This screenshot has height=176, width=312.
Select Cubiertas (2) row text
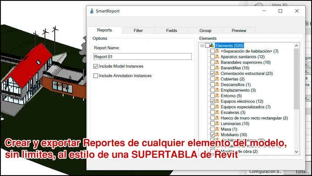[233, 79]
